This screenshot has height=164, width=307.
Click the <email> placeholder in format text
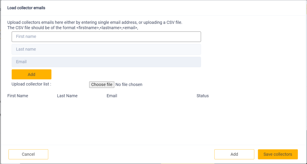click(130, 28)
